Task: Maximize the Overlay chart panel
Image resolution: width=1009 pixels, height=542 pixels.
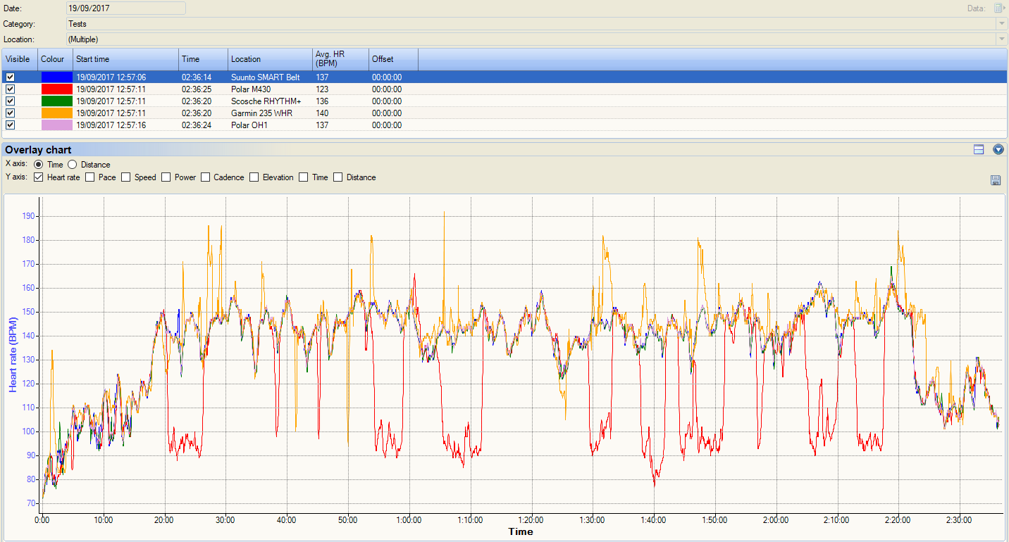Action: click(978, 149)
